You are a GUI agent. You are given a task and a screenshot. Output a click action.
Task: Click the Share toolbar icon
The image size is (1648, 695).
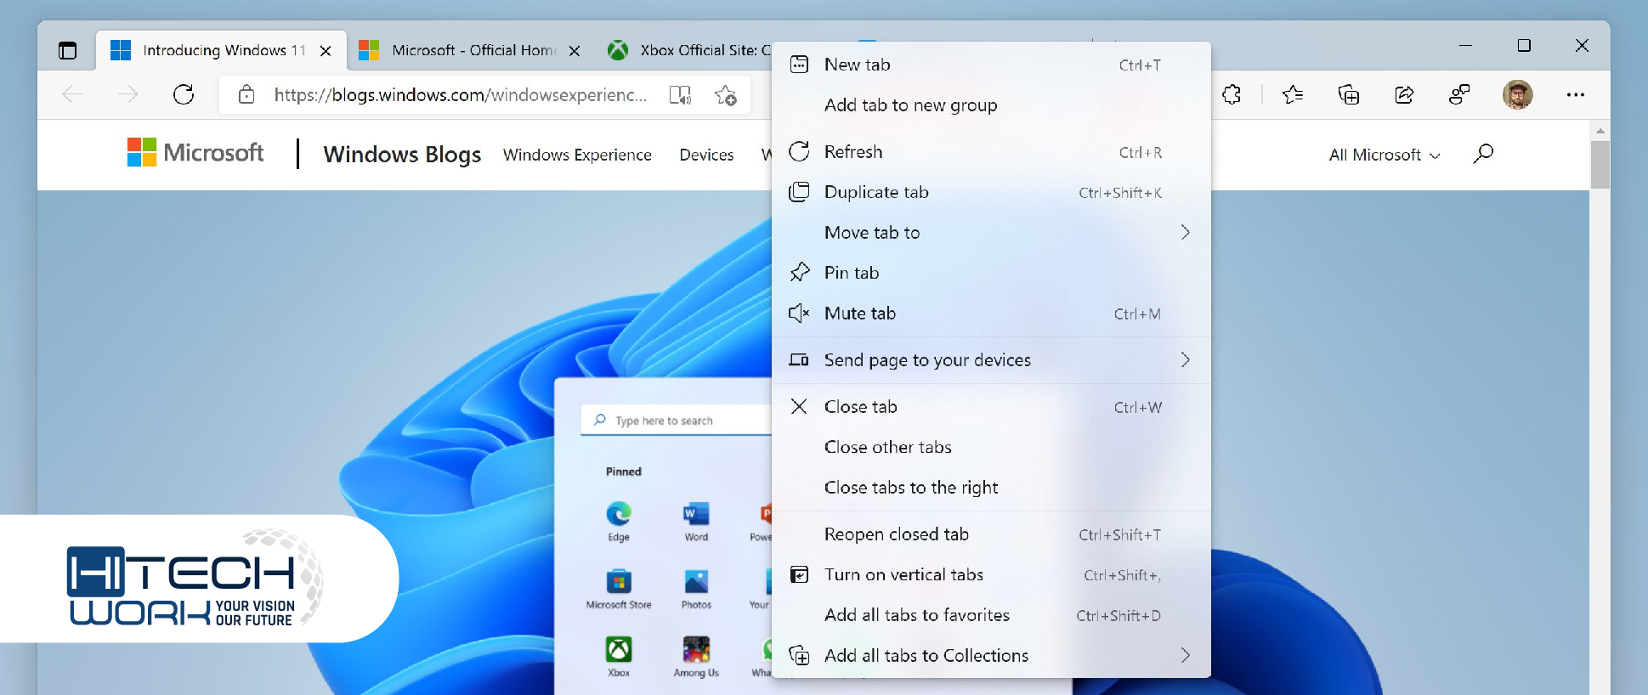[x=1404, y=94]
